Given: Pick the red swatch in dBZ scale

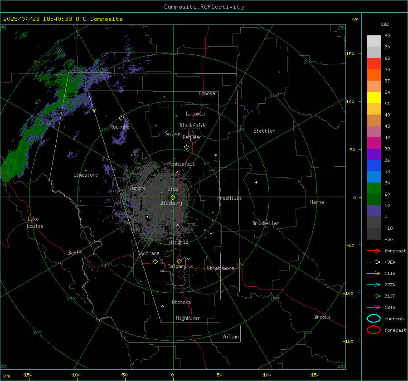Looking at the screenshot, I should pyautogui.click(x=374, y=63).
